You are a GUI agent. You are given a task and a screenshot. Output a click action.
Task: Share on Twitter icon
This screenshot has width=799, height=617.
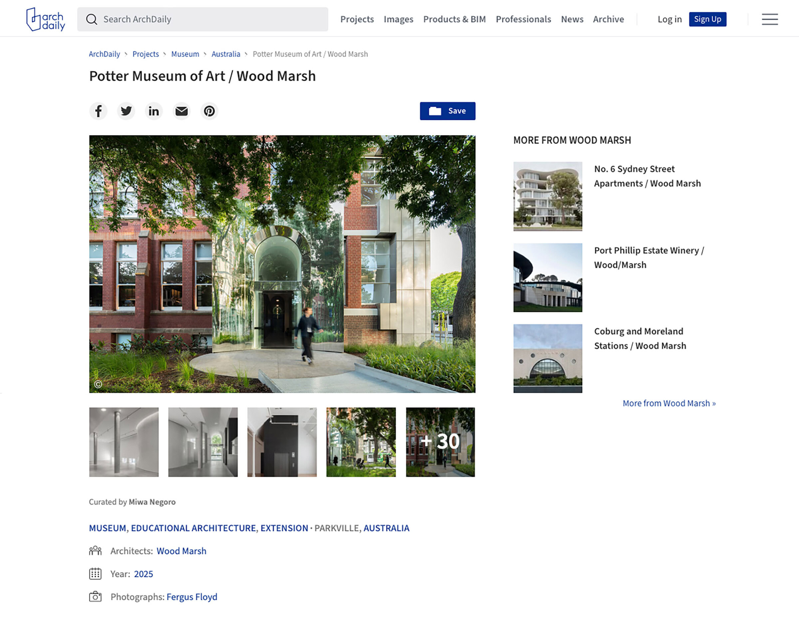click(126, 111)
